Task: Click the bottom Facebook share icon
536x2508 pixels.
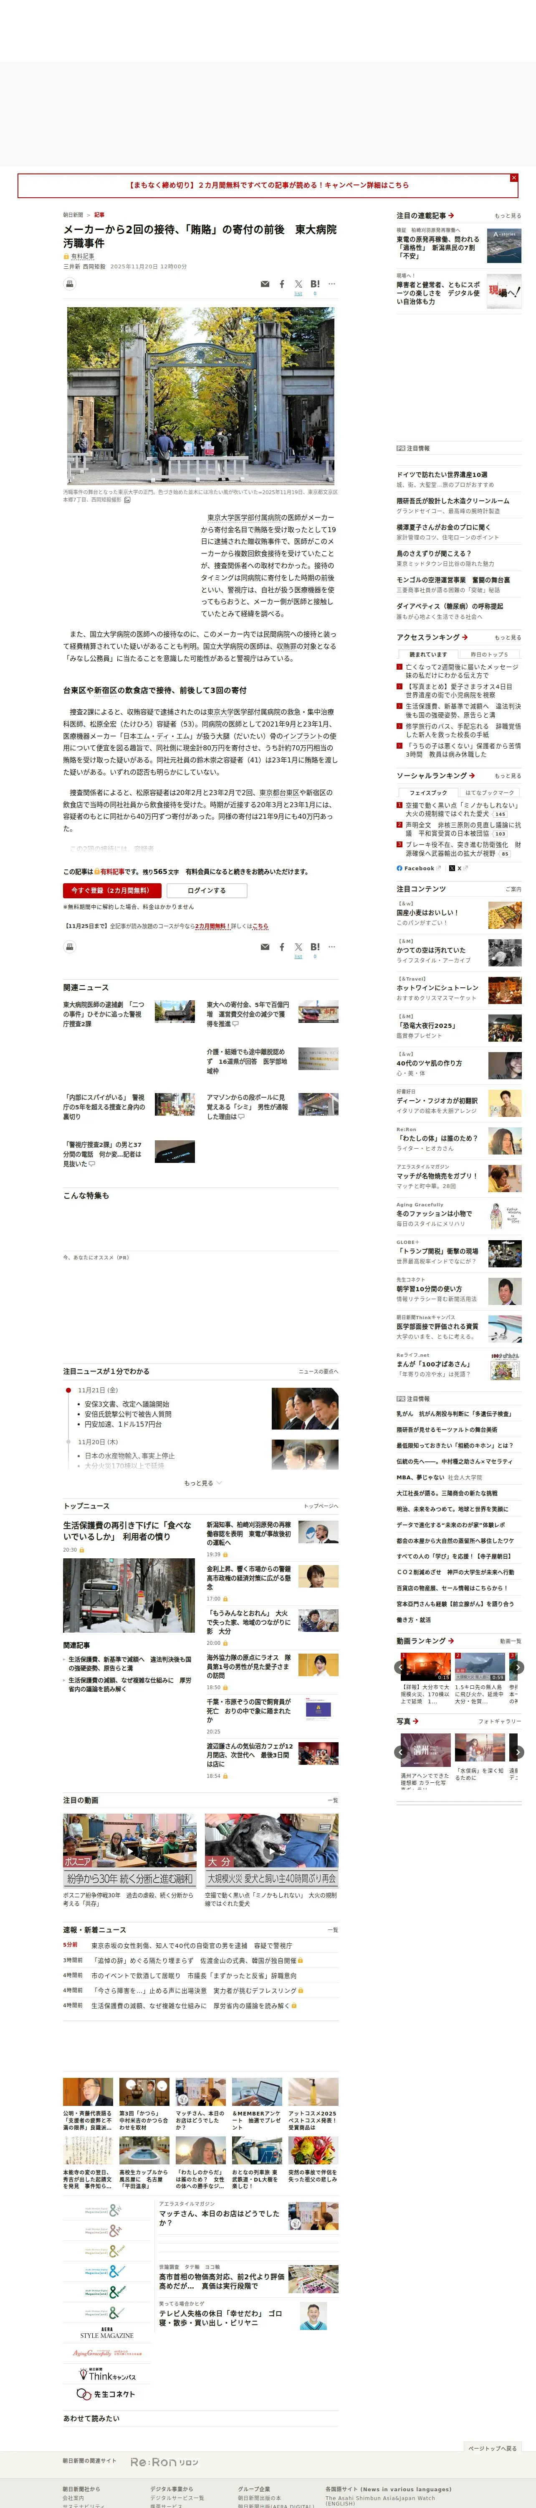Action: 282,946
